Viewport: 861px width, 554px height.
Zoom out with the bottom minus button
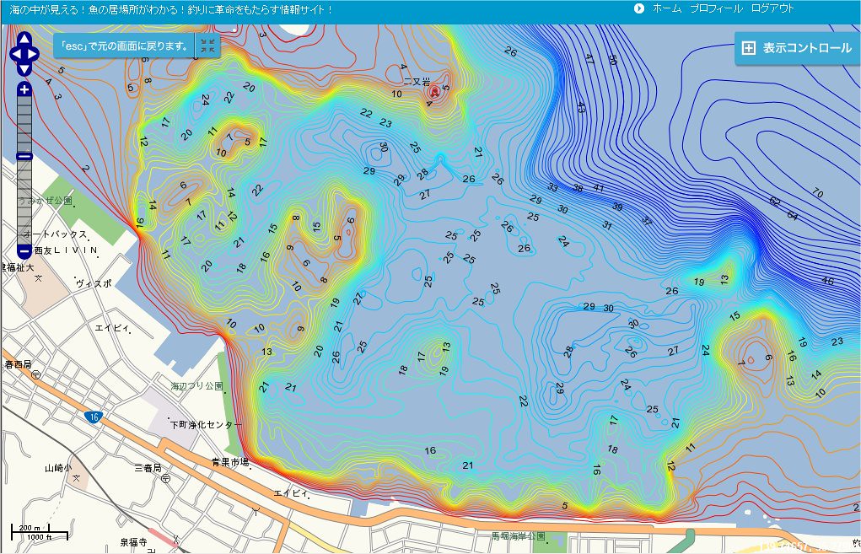click(x=24, y=252)
